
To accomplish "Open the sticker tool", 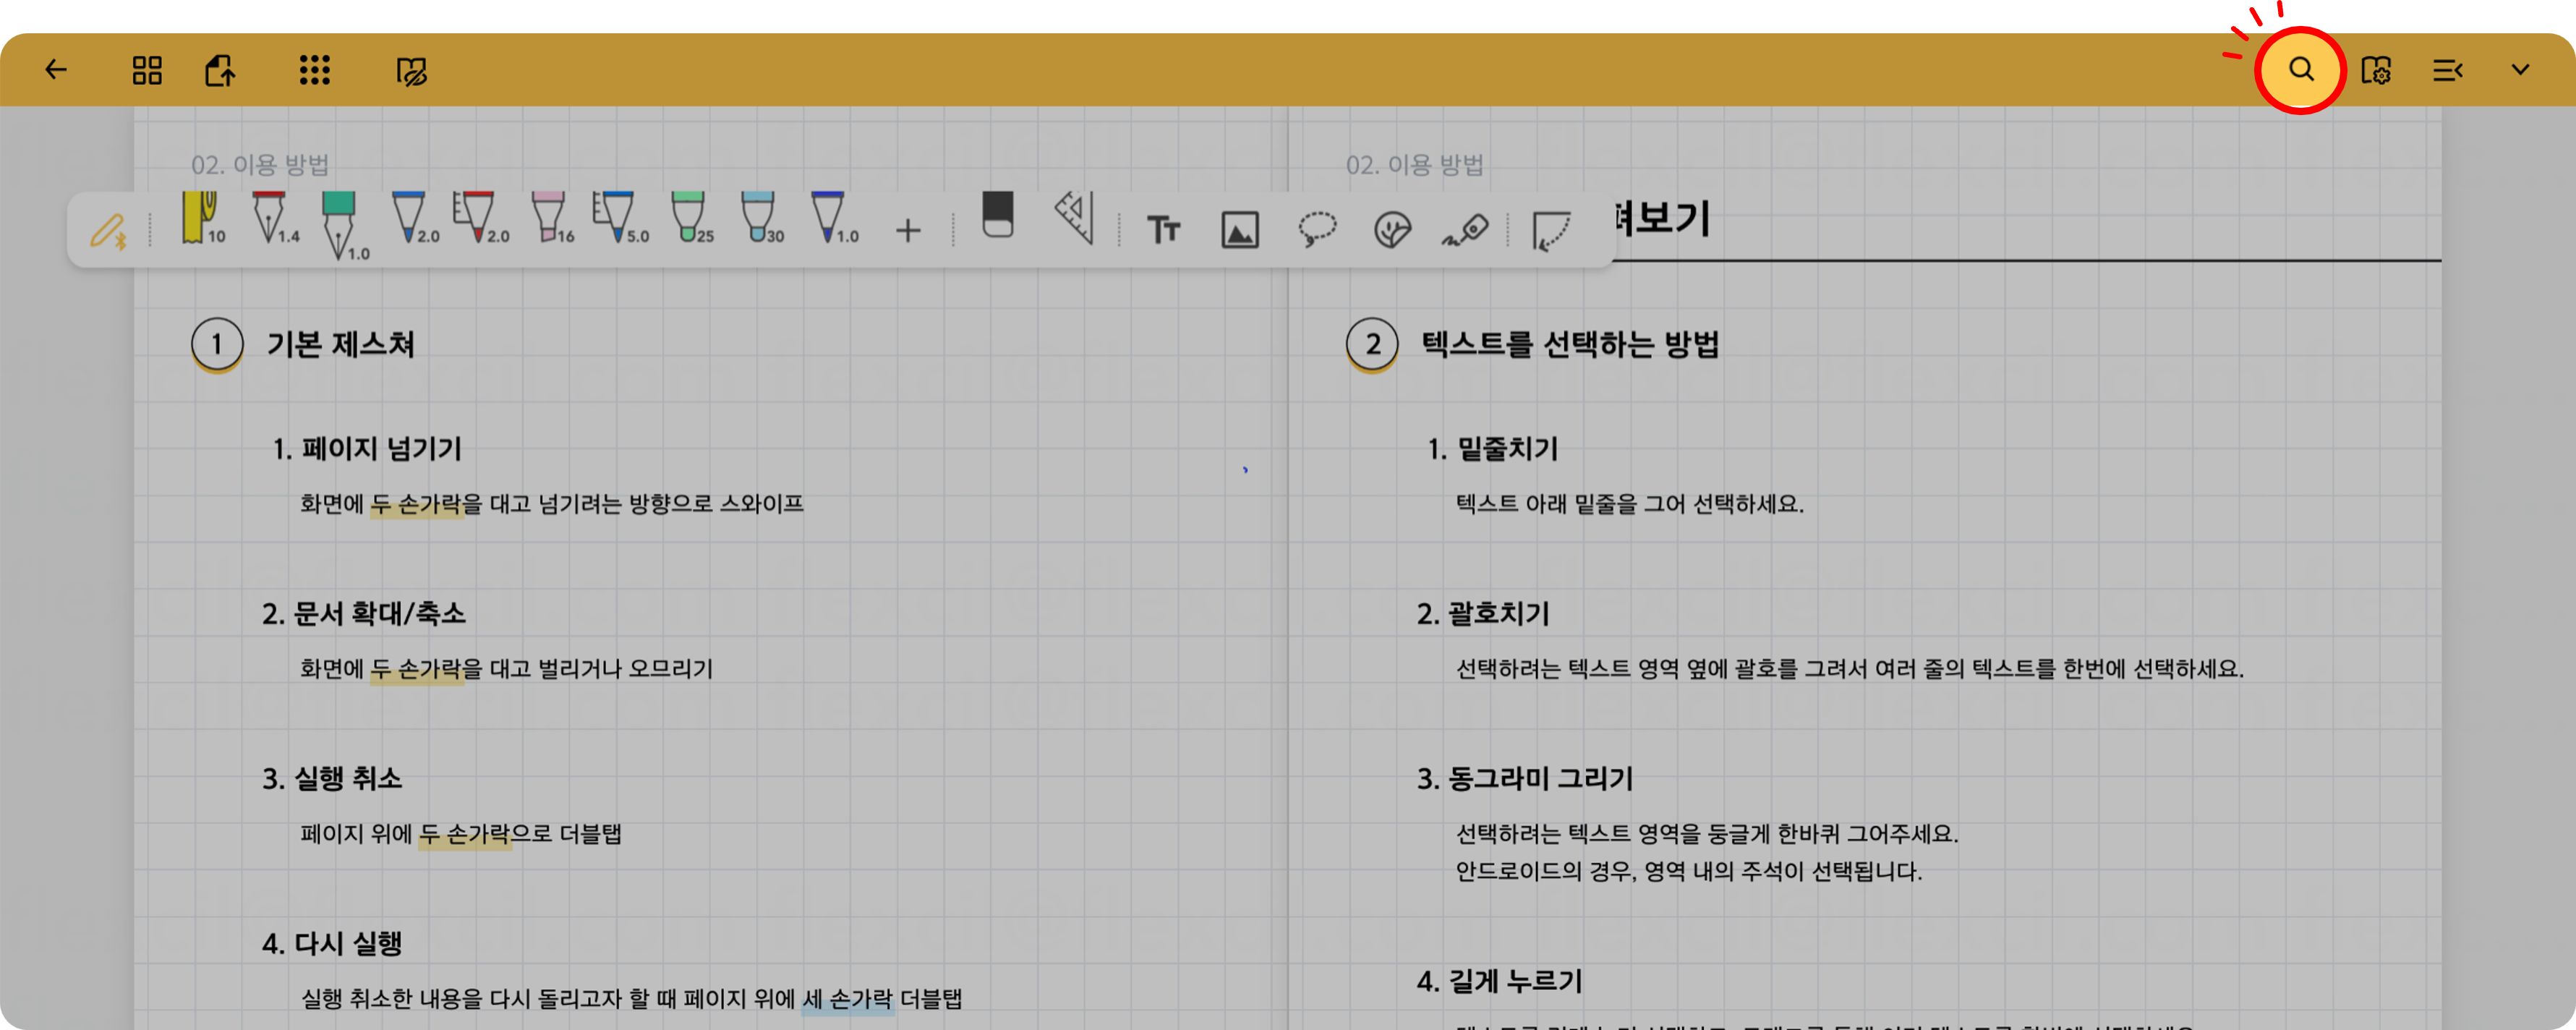I will pyautogui.click(x=1392, y=230).
